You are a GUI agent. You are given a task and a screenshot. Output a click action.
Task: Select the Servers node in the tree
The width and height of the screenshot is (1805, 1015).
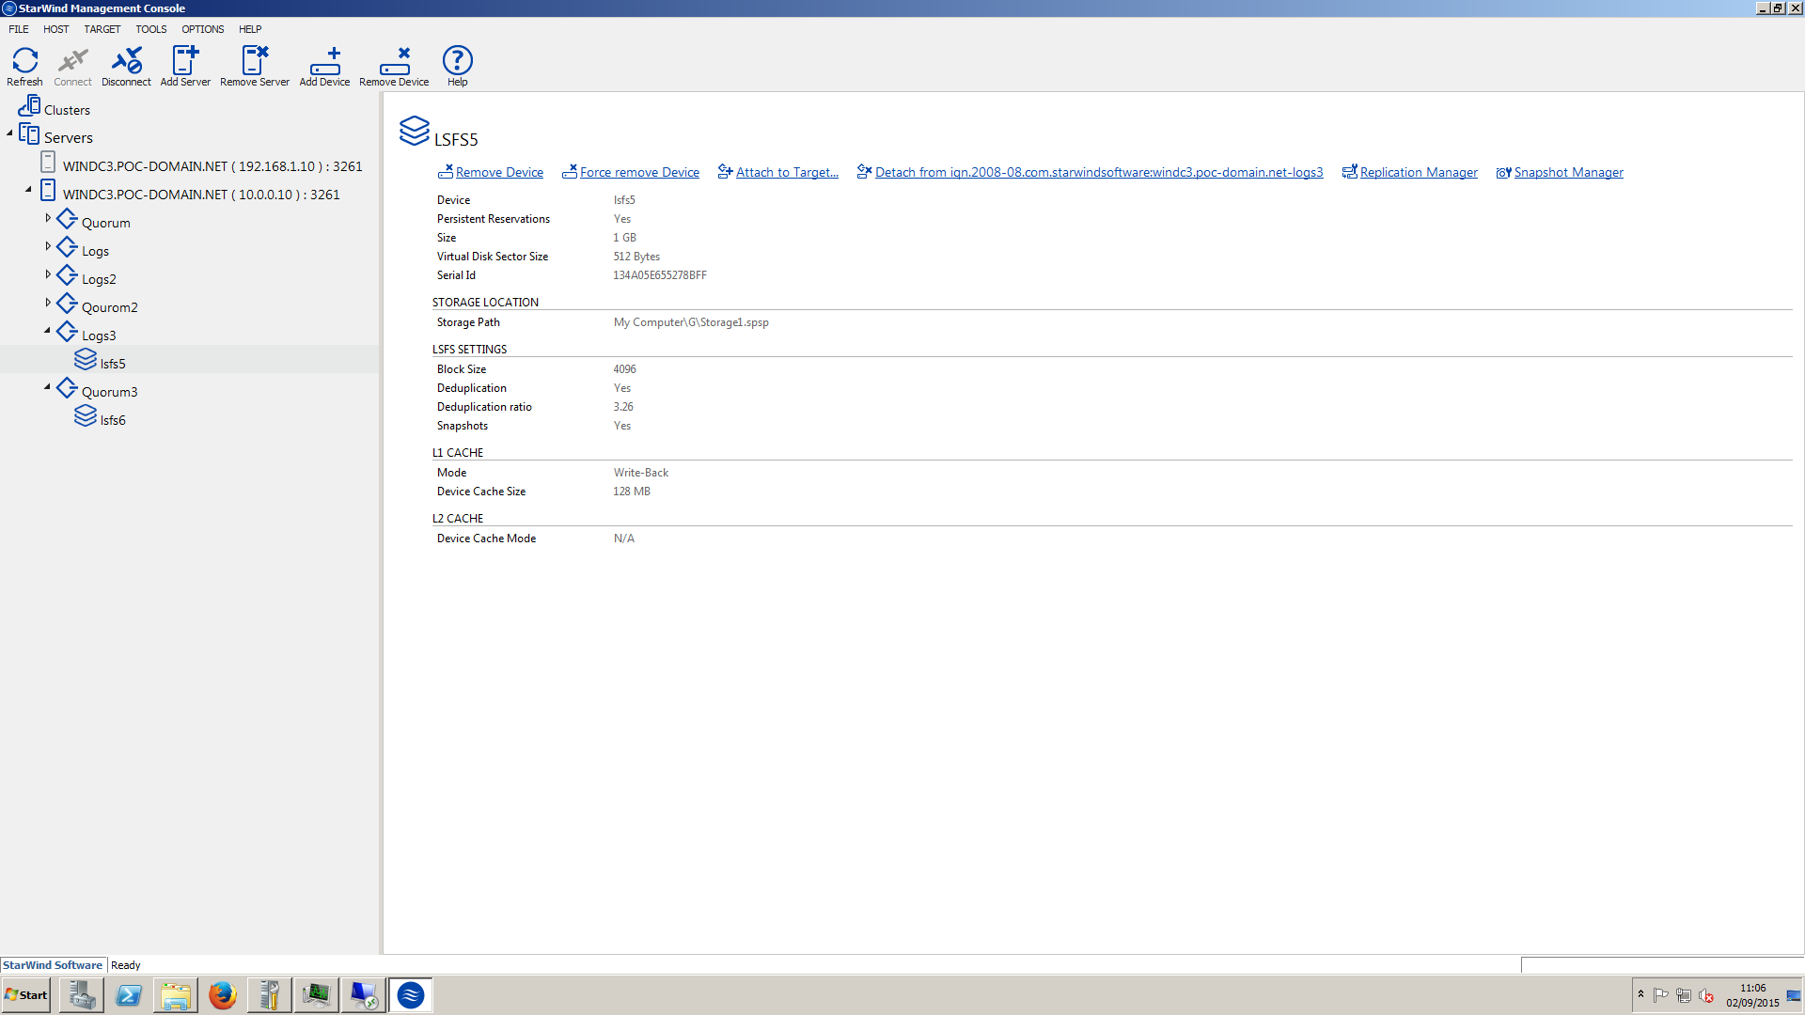coord(68,138)
